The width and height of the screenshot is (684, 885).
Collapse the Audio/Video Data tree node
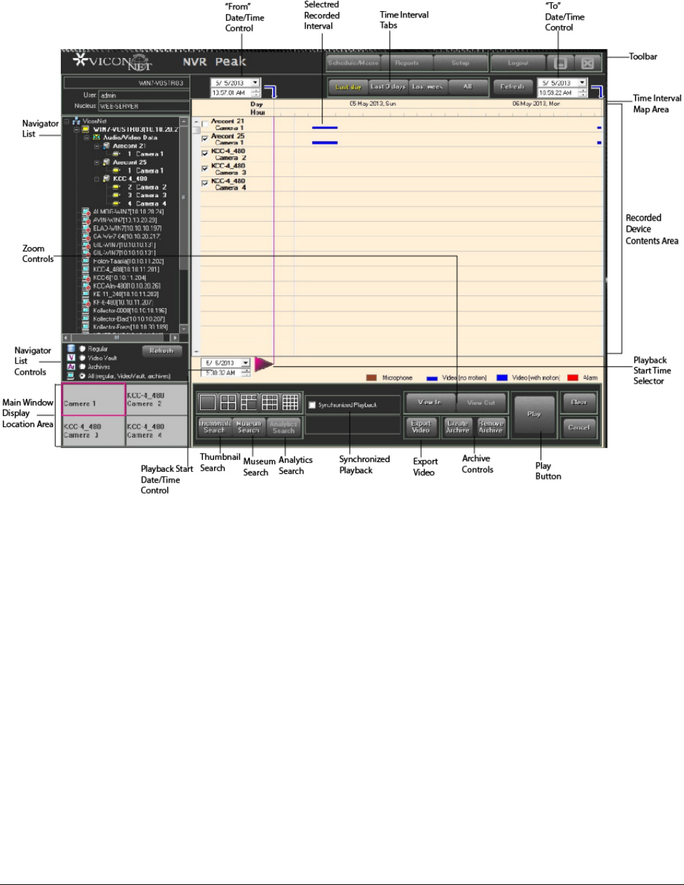pyautogui.click(x=87, y=138)
